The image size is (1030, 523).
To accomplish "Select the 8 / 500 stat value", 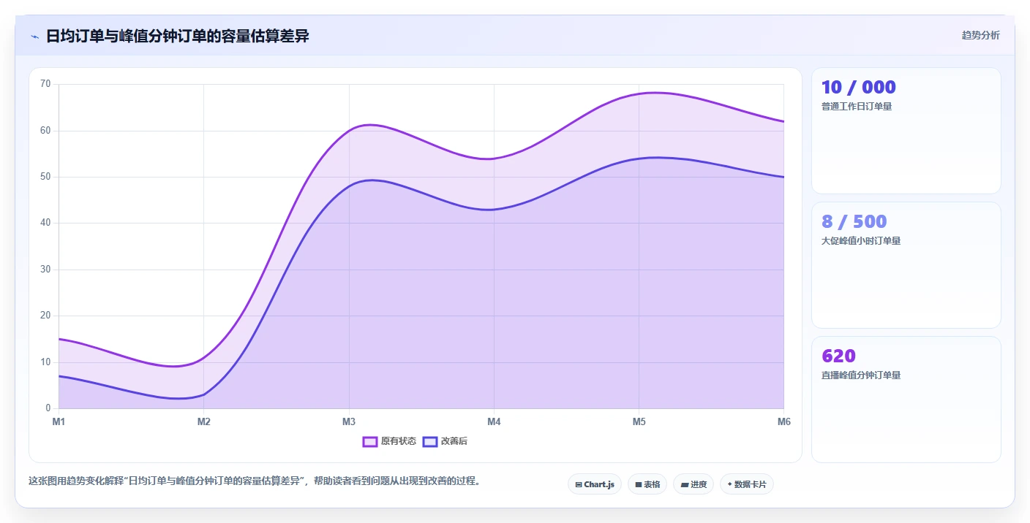I will [x=854, y=222].
